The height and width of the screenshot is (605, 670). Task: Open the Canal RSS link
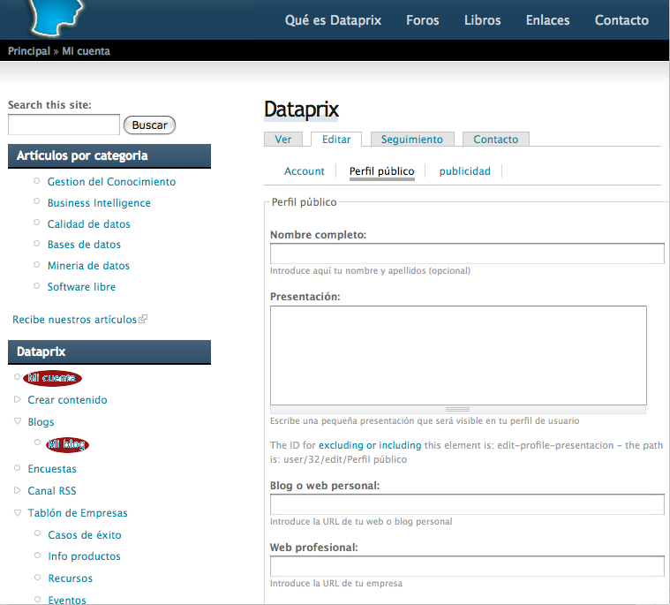(x=52, y=490)
